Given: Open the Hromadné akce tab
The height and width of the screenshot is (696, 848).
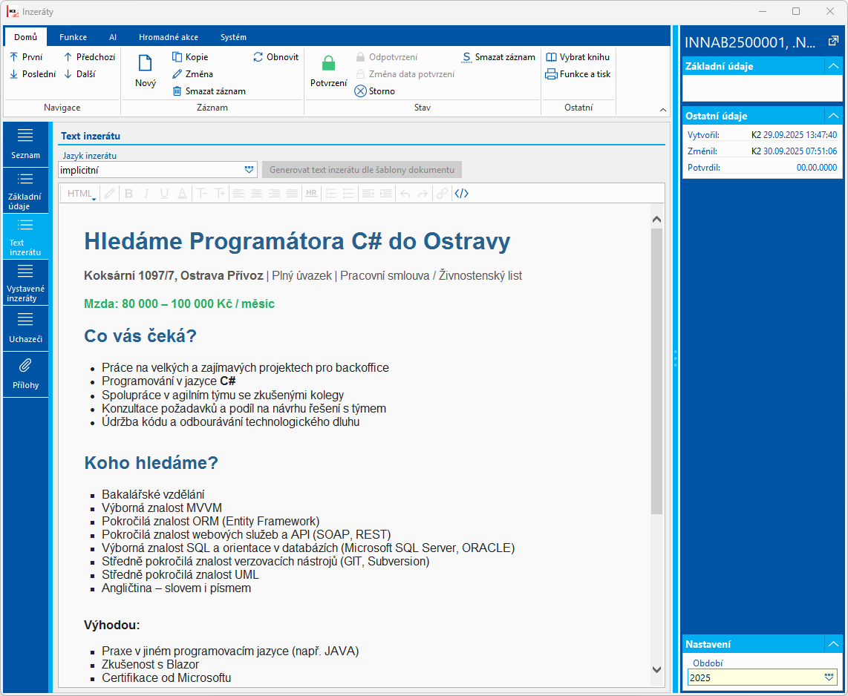Looking at the screenshot, I should (169, 37).
